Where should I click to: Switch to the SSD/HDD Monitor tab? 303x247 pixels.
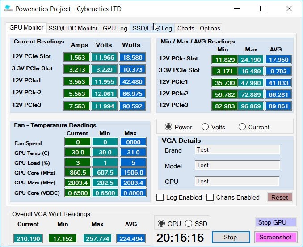(73, 29)
